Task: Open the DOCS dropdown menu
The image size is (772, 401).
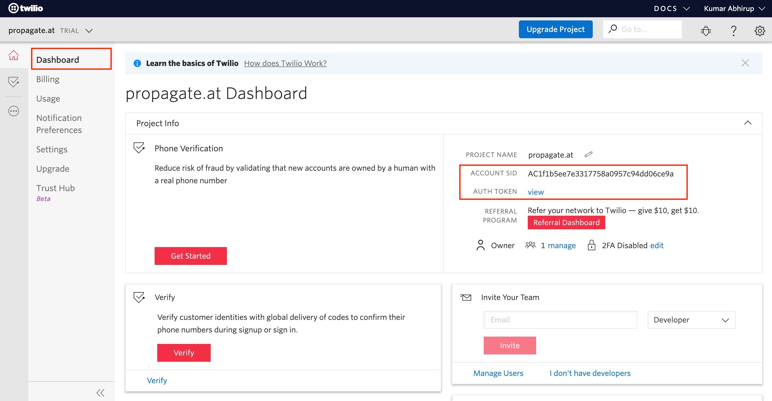Action: [x=672, y=8]
